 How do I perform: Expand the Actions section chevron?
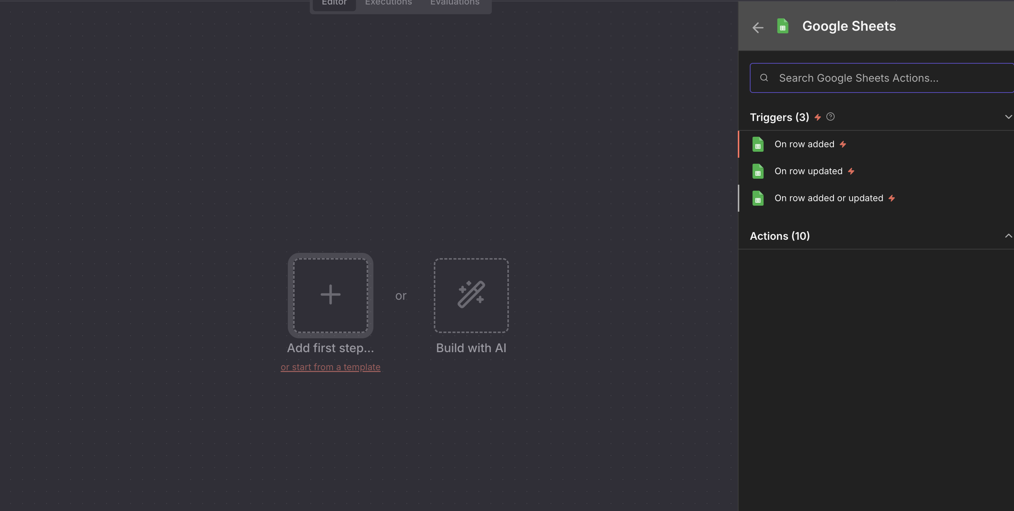tap(1008, 236)
